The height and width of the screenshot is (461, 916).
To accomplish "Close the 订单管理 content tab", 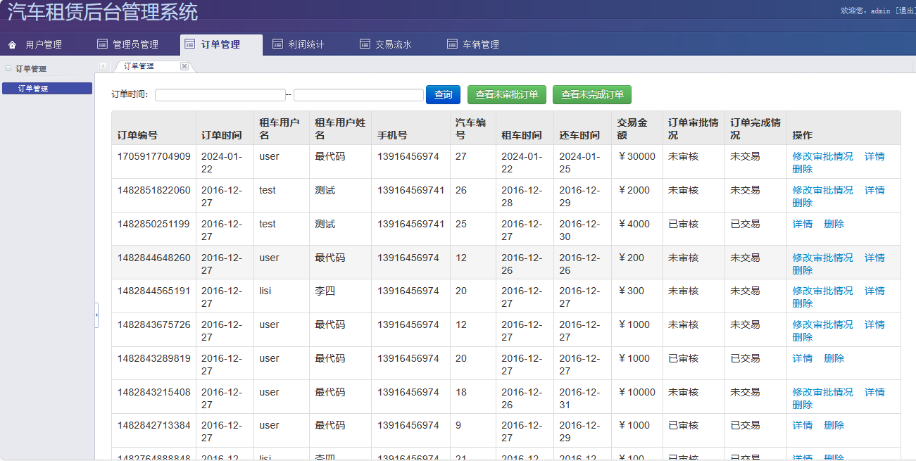I will [184, 65].
